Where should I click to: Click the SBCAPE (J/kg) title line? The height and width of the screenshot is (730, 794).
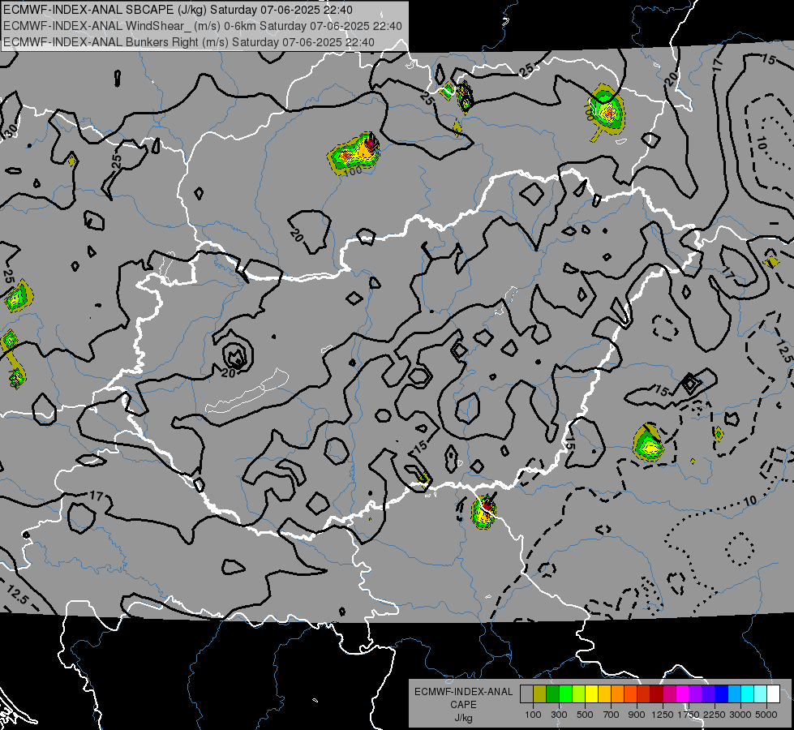[178, 10]
